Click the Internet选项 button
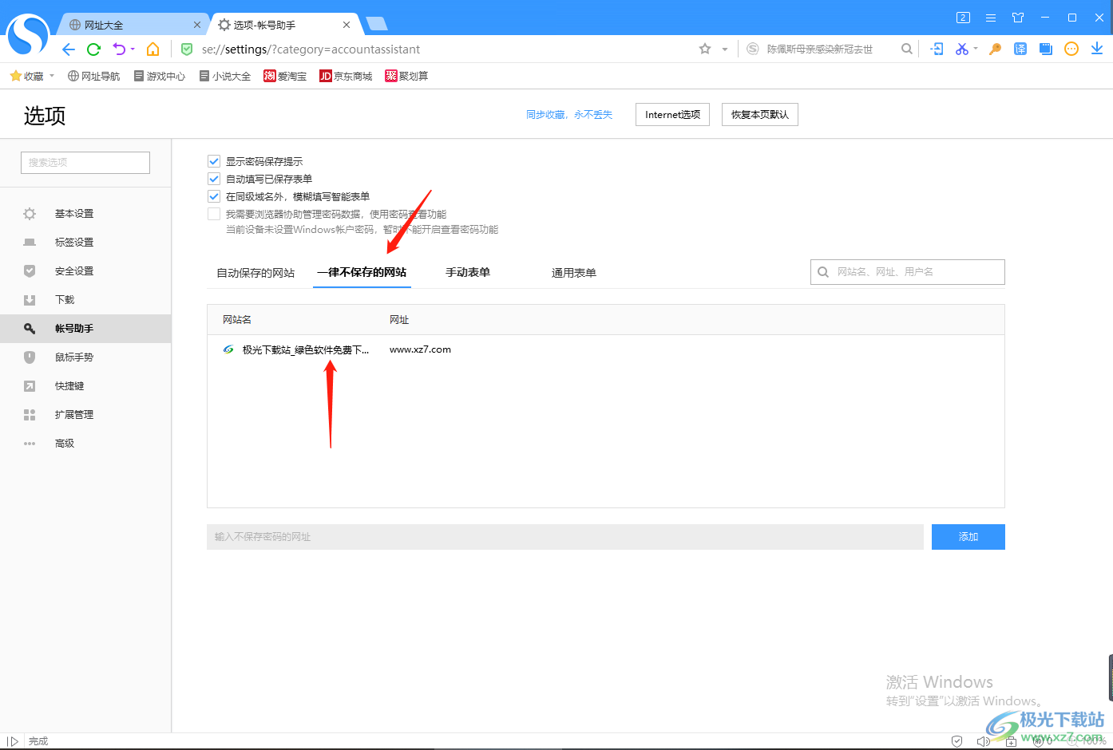1113x750 pixels. coord(672,114)
